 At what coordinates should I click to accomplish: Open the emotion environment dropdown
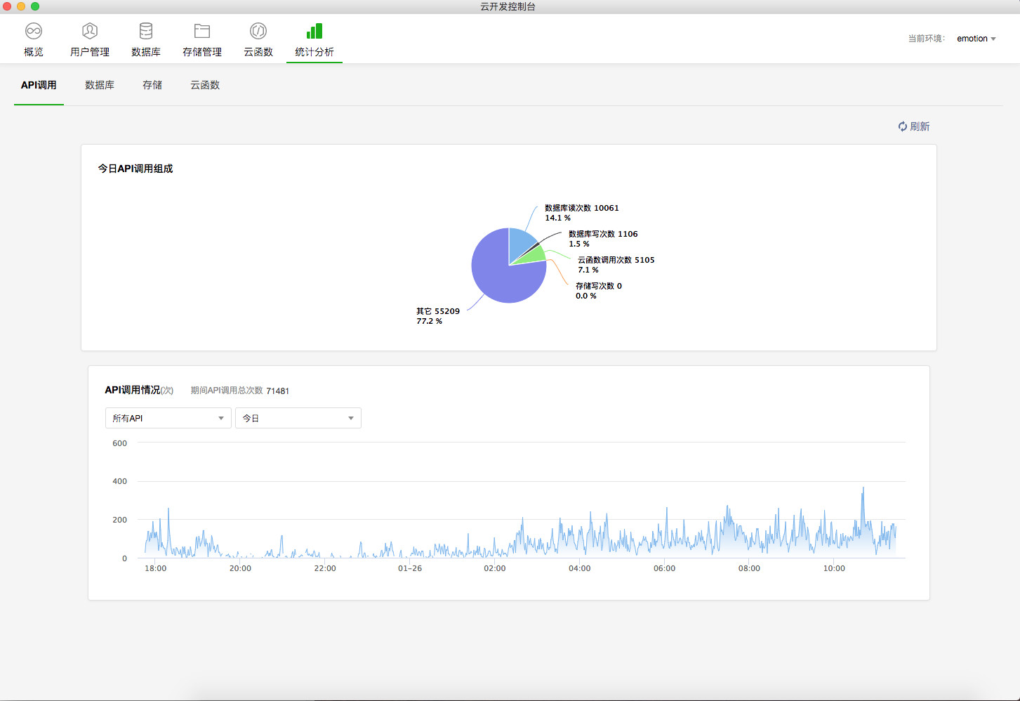click(976, 39)
